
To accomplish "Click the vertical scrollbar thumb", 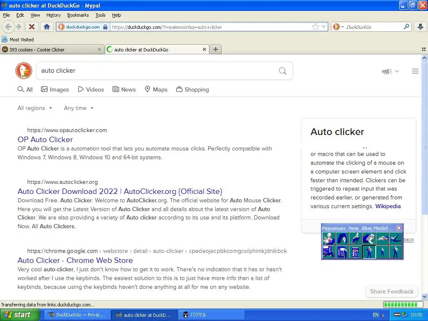I will [424, 138].
